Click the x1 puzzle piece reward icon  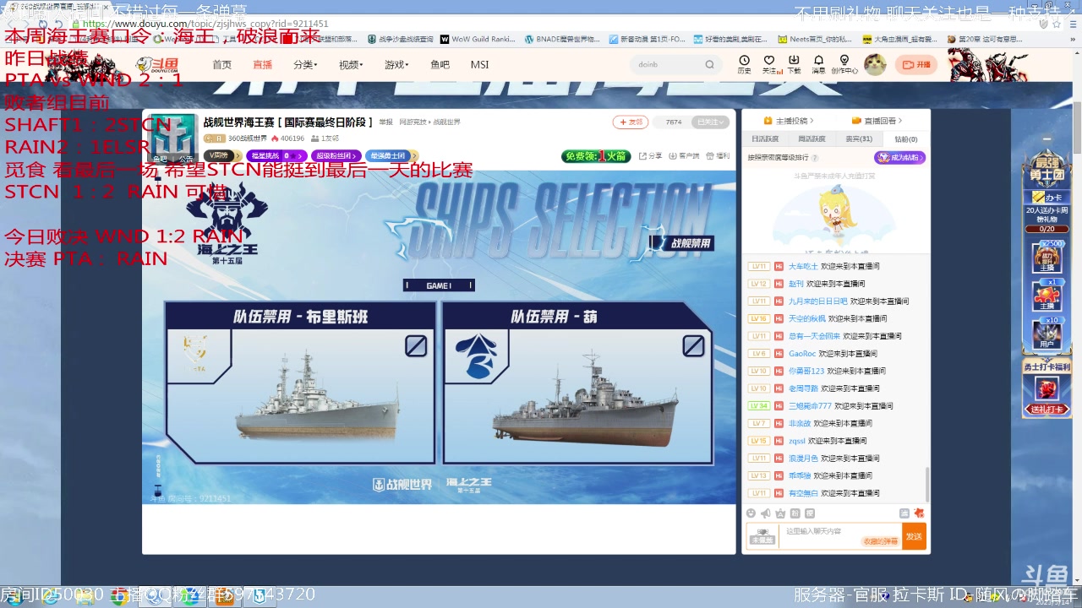(x=1046, y=296)
